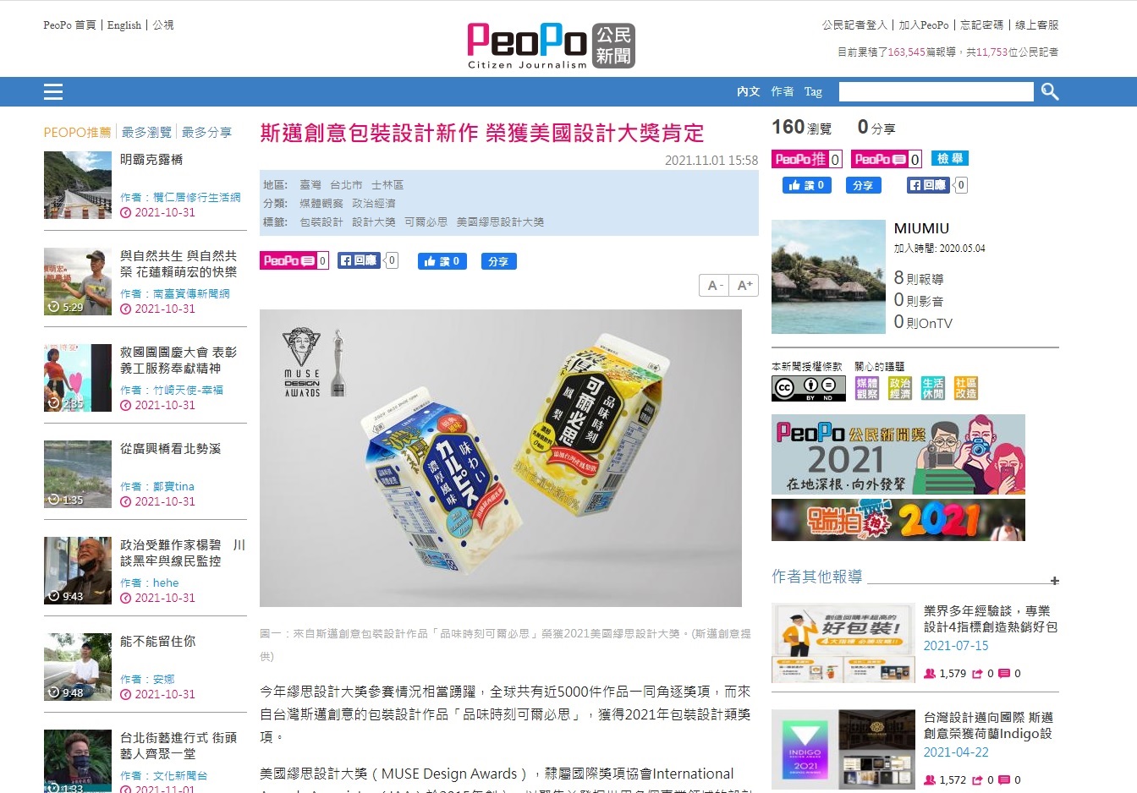Click the article headline title
Image resolution: width=1137 pixels, height=793 pixels.
[481, 133]
